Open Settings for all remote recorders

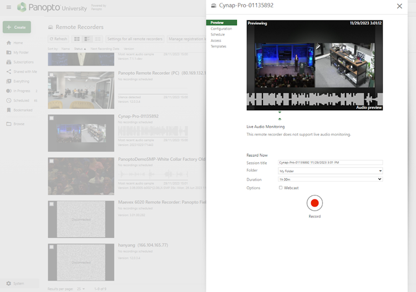coord(135,39)
